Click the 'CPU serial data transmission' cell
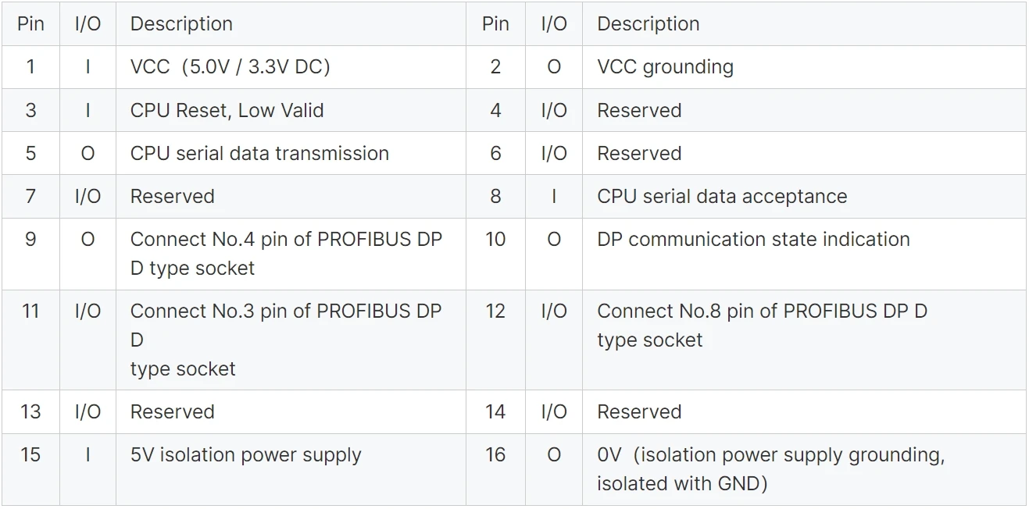 [291, 153]
